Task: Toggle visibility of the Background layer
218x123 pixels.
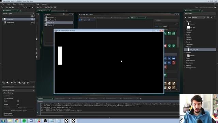Action: 32,23
